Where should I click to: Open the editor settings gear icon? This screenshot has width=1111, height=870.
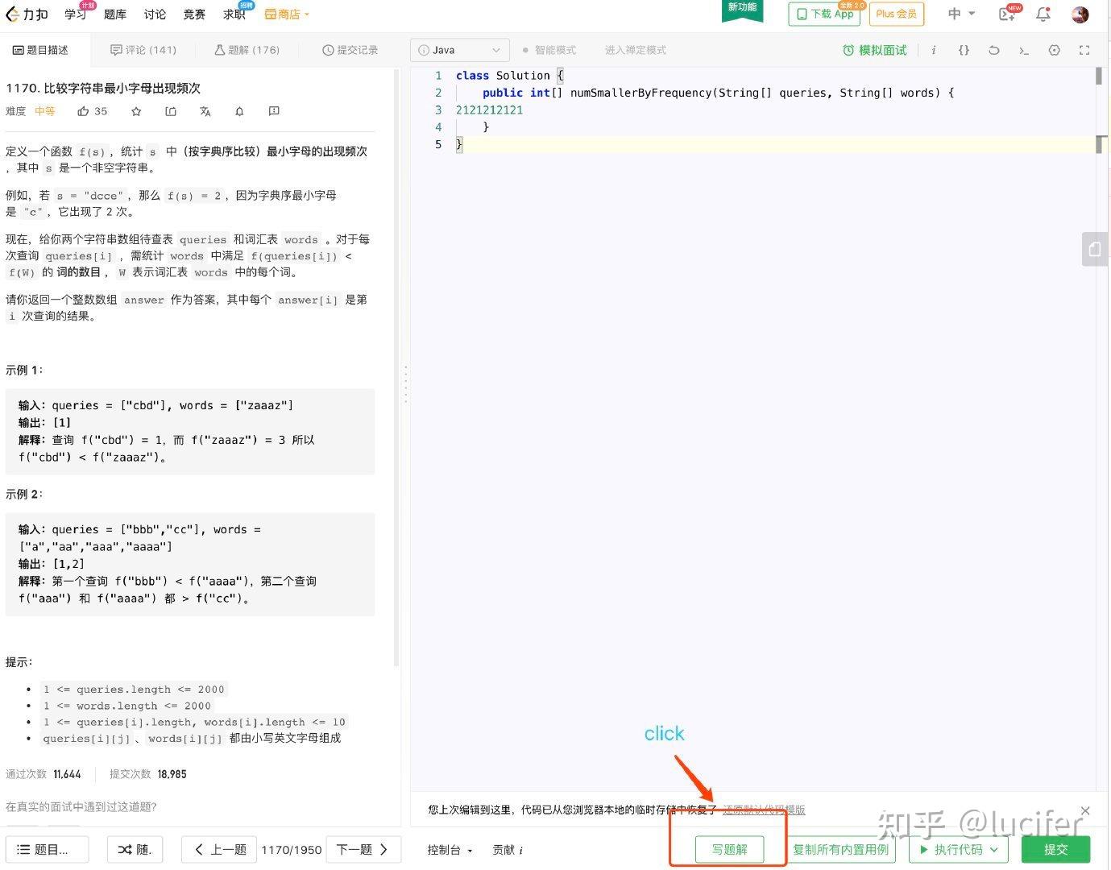pos(1054,50)
